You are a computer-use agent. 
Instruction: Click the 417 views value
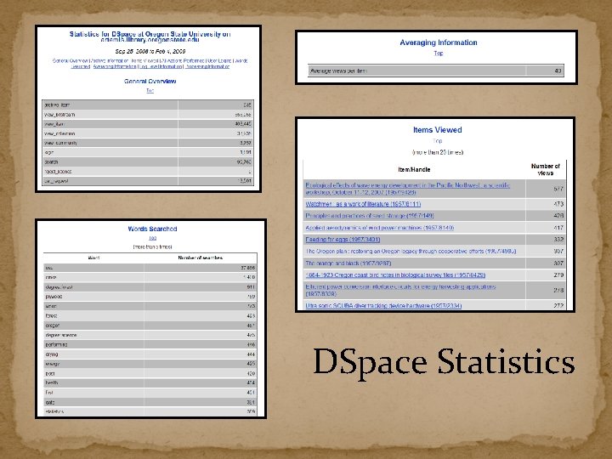[x=558, y=228]
